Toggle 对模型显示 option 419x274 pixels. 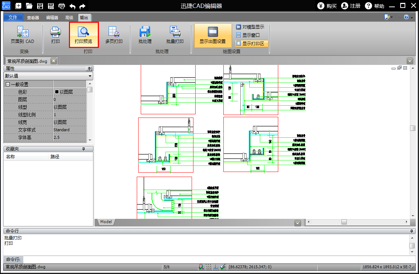[x=250, y=27]
